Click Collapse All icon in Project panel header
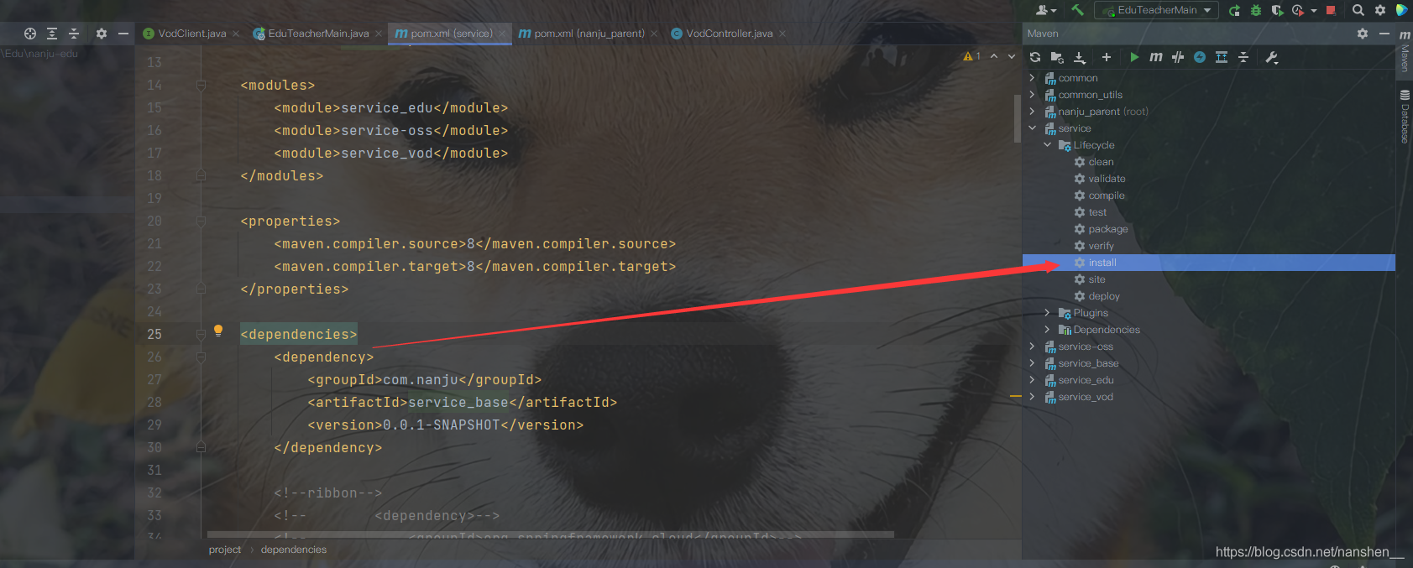The height and width of the screenshot is (568, 1413). (x=74, y=34)
